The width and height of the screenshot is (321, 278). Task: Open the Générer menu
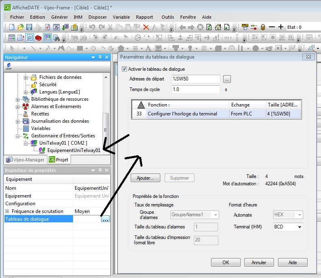click(60, 17)
